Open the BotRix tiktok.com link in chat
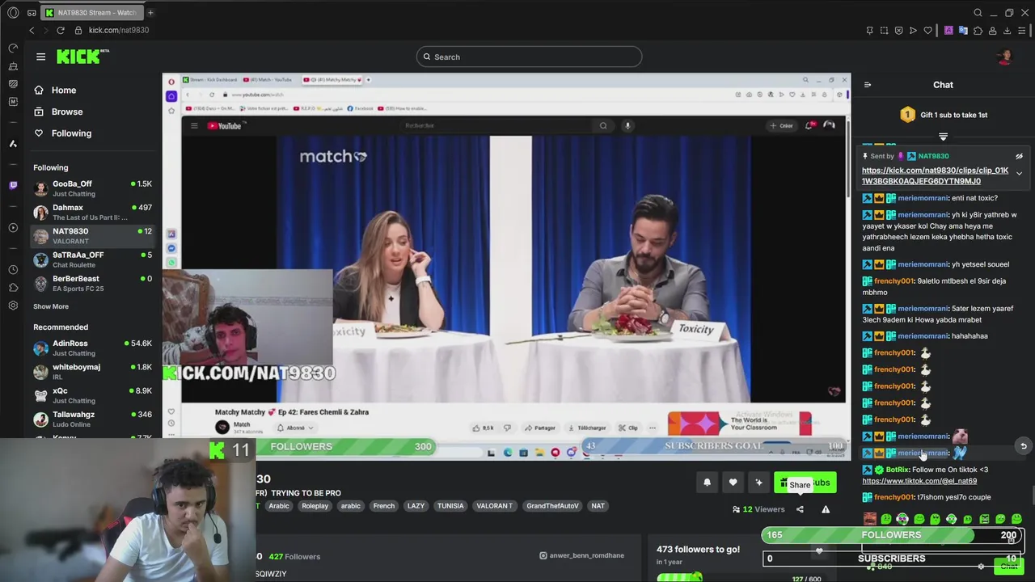The width and height of the screenshot is (1035, 582). pos(919,481)
